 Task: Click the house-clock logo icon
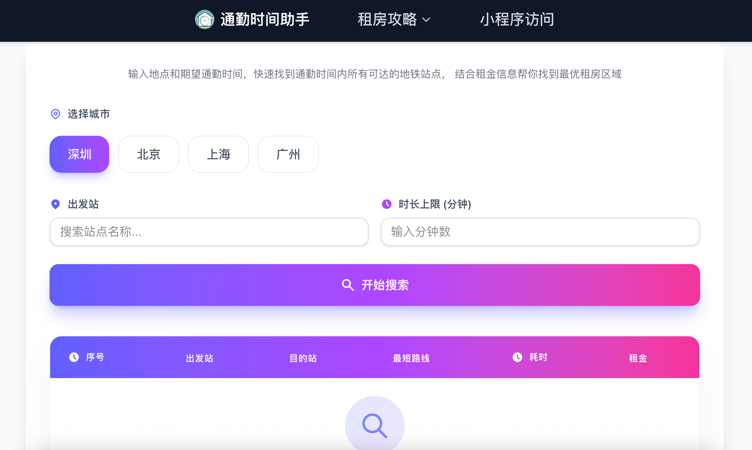click(205, 19)
